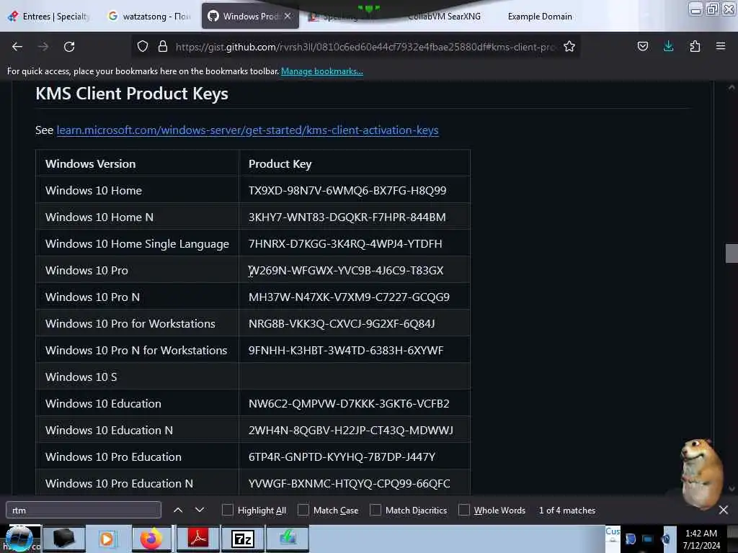Click the Pro N for Workstations key 9FNHH

346,351
